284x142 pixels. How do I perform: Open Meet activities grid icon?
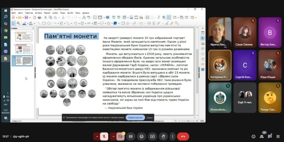[x=278, y=136]
